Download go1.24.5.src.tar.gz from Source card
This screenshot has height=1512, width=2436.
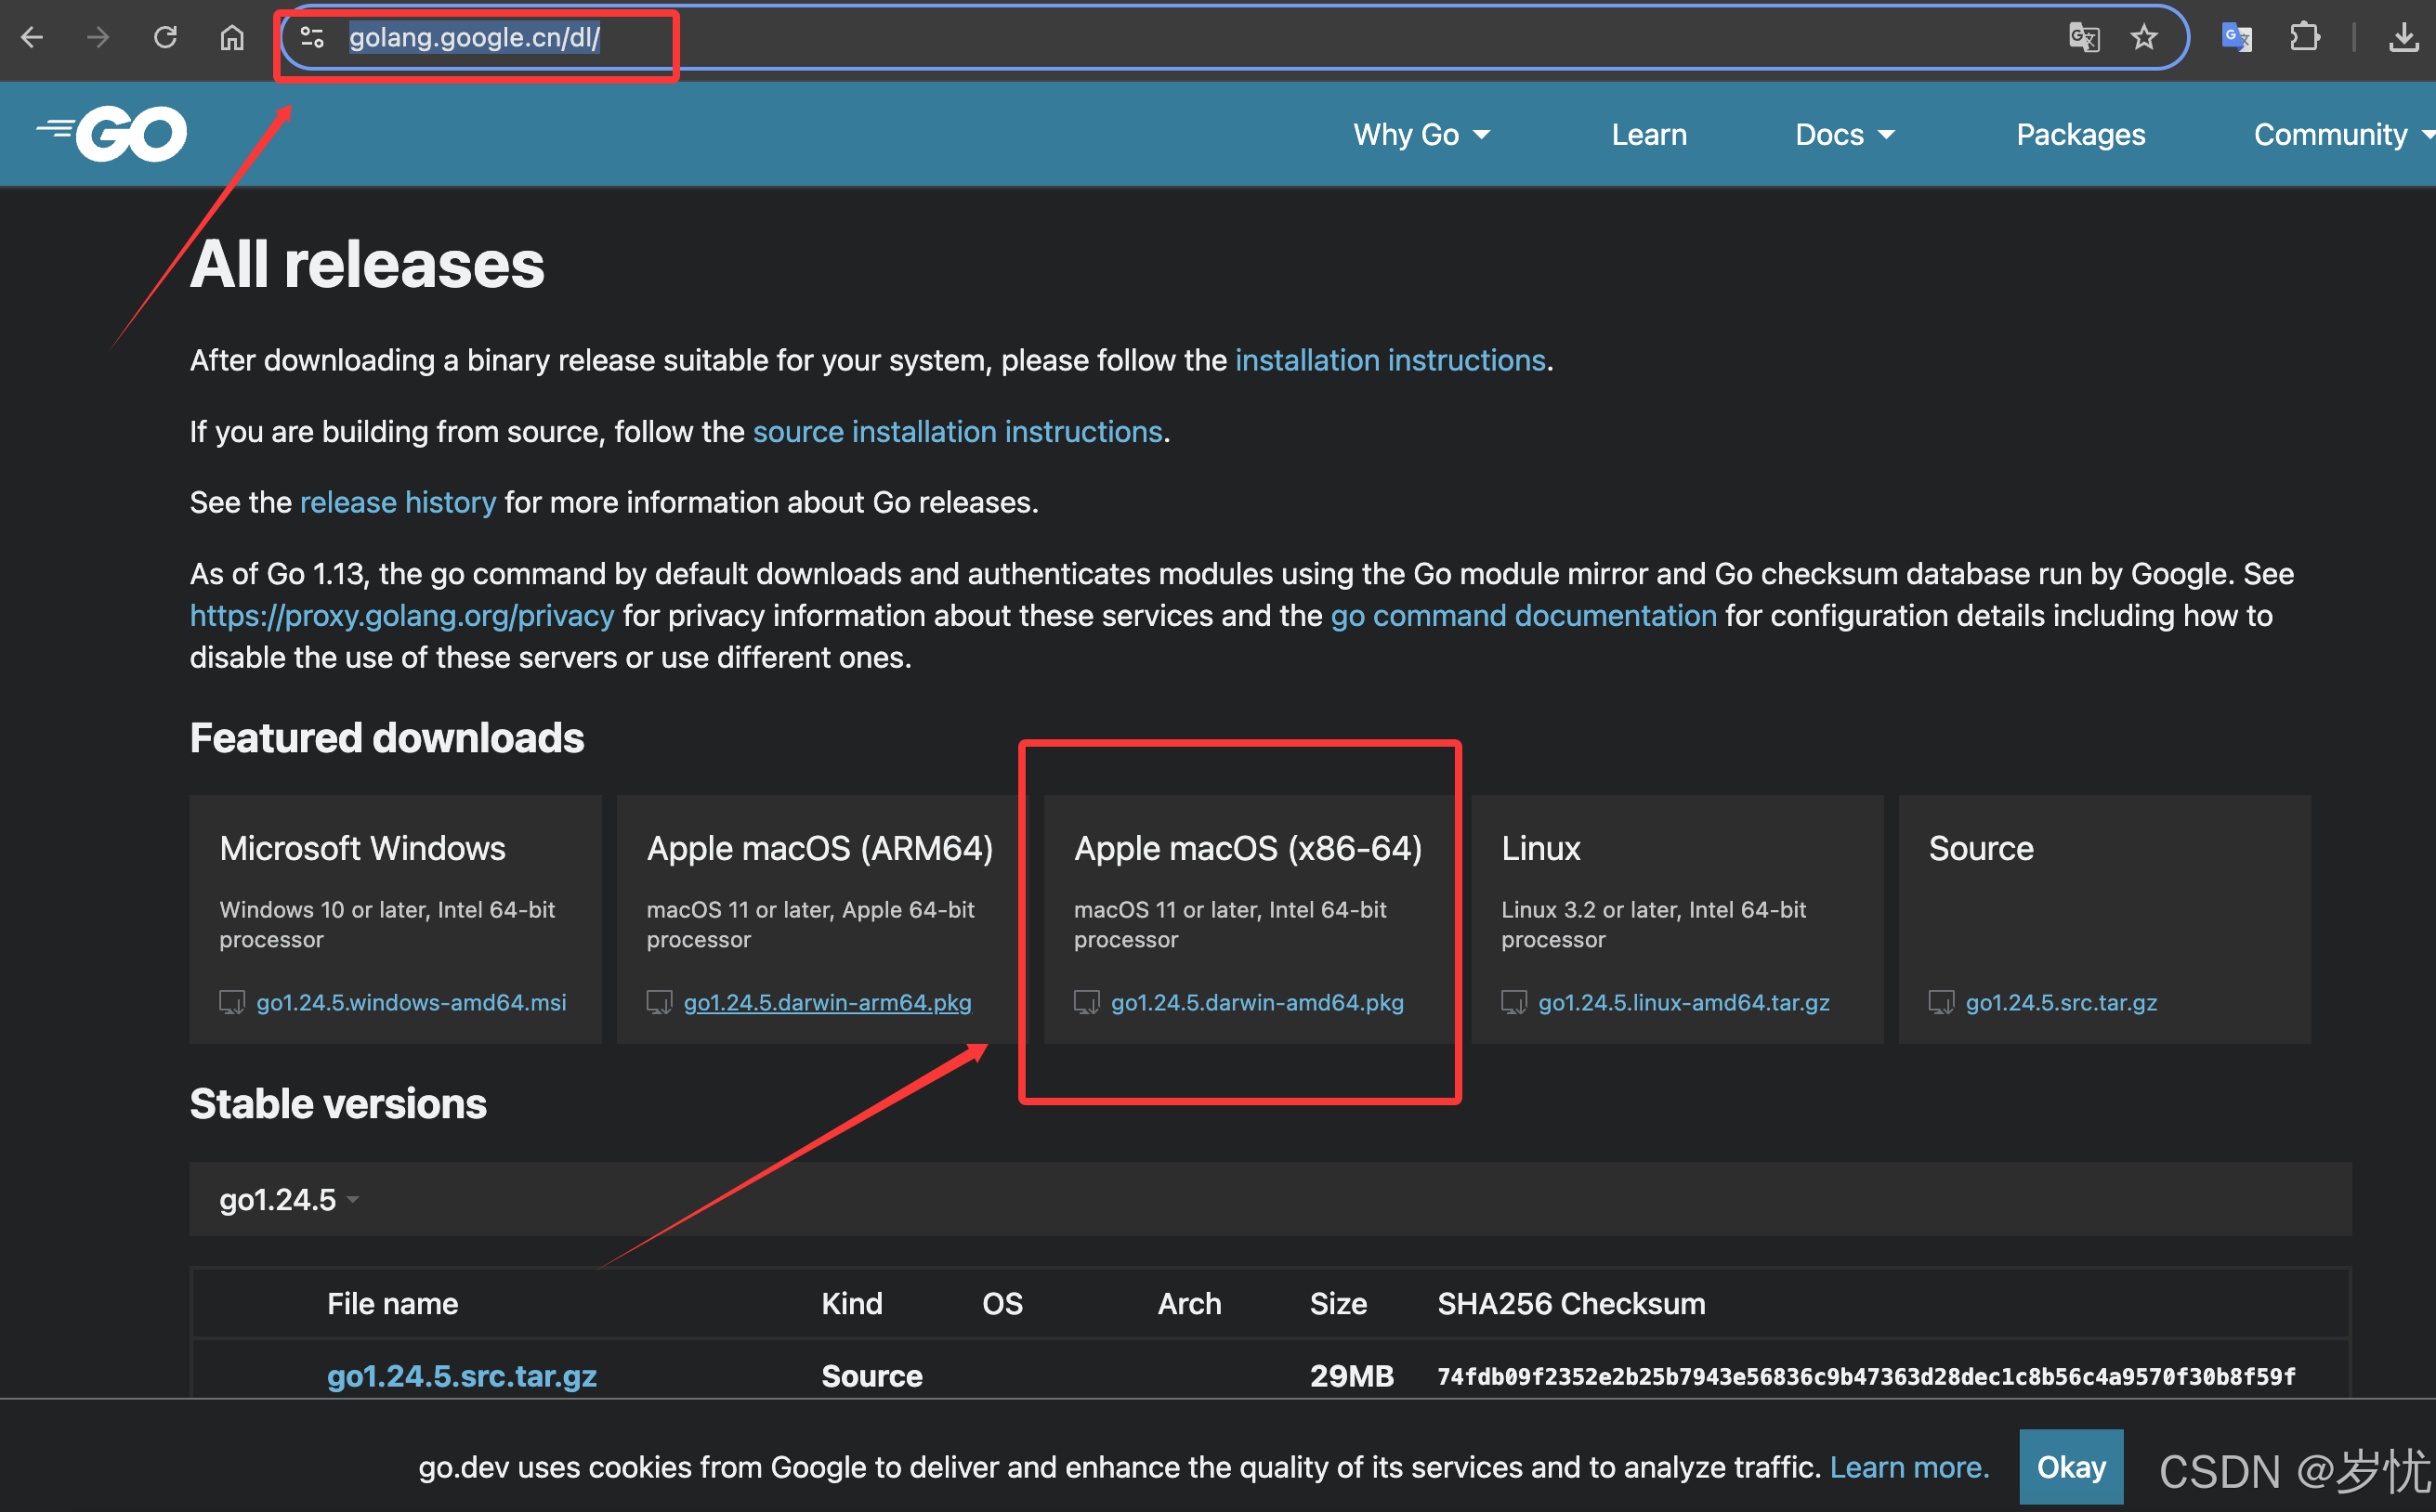tap(2061, 1002)
